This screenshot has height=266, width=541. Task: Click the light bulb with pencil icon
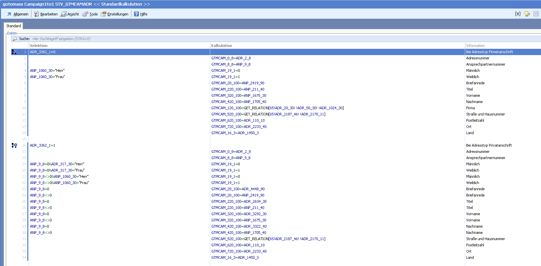(x=527, y=14)
